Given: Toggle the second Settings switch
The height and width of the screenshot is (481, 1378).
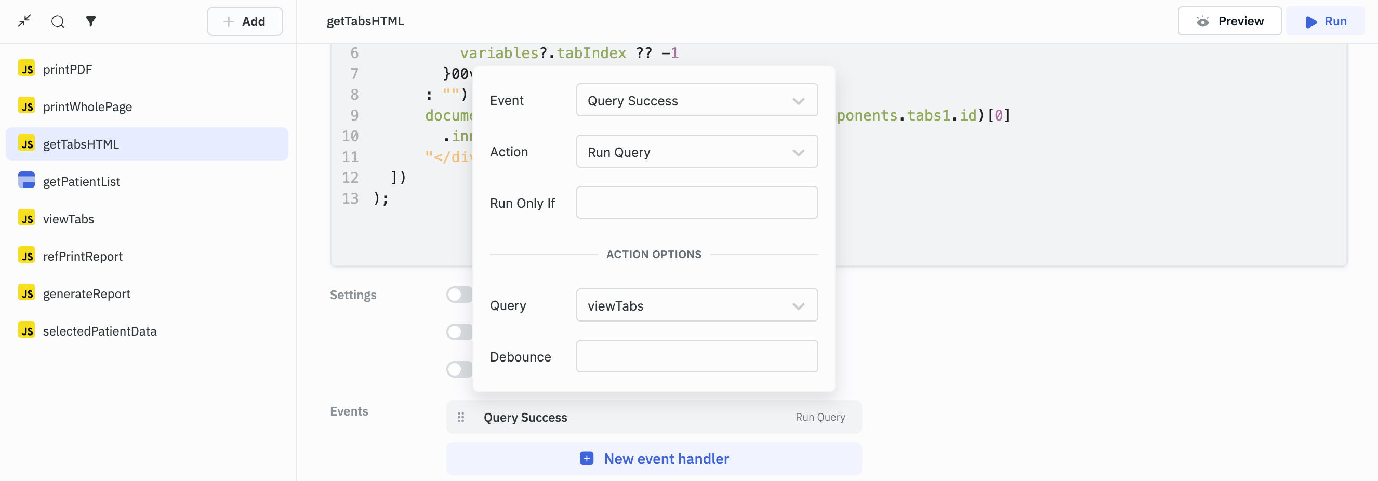Looking at the screenshot, I should tap(459, 332).
